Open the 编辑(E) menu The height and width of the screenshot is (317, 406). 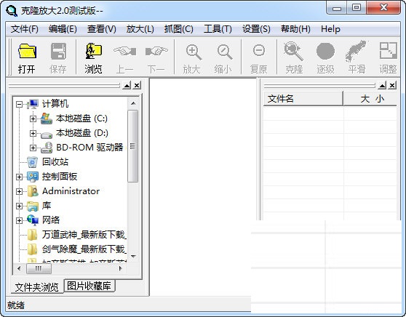point(63,29)
